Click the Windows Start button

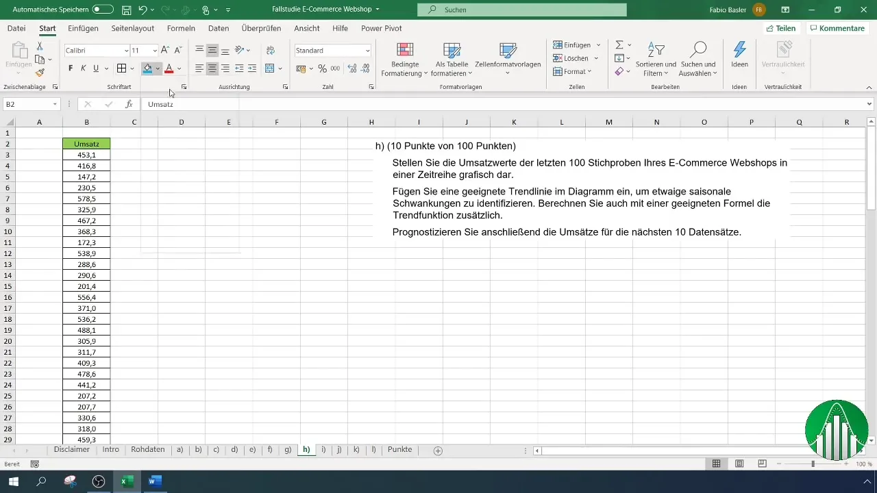point(13,481)
